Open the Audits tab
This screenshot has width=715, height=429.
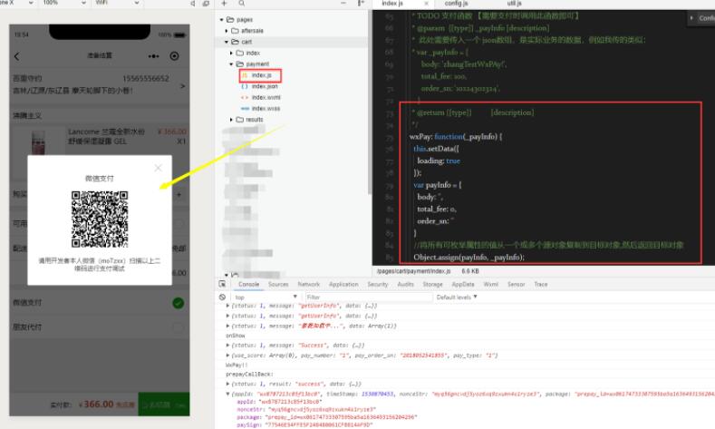coord(405,284)
